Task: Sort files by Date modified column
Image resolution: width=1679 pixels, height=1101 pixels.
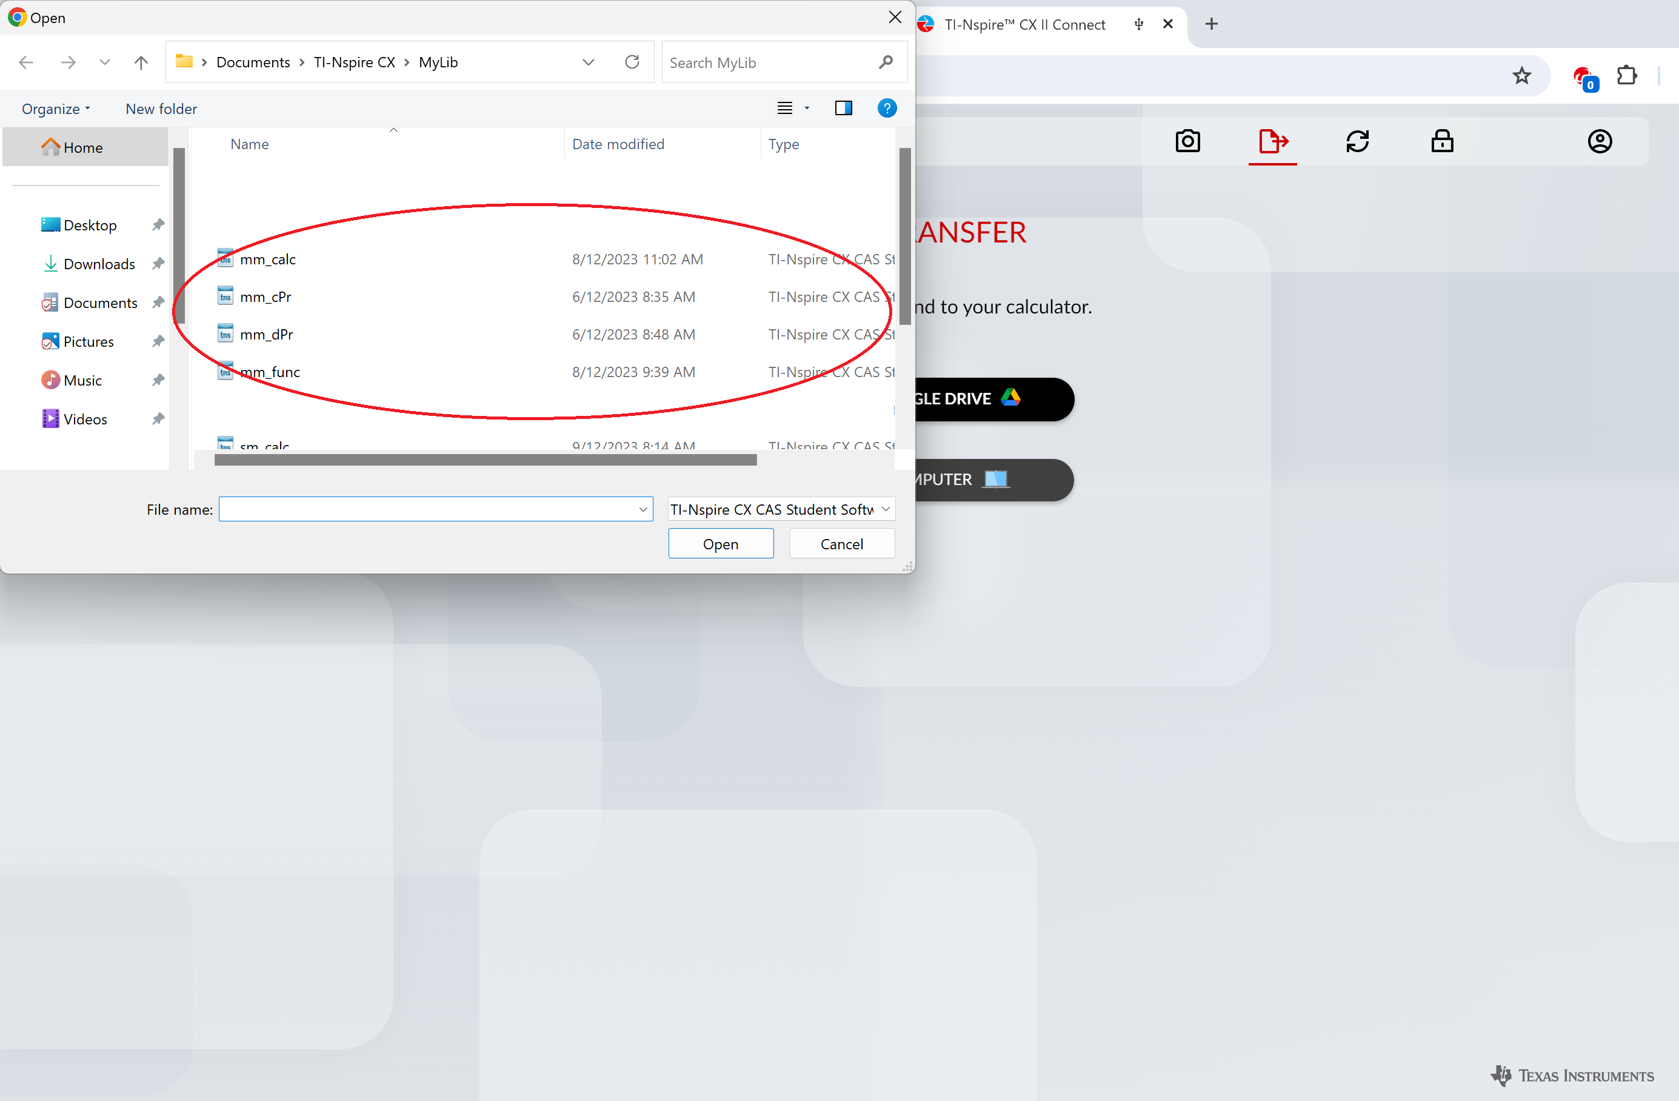Action: pos(618,144)
